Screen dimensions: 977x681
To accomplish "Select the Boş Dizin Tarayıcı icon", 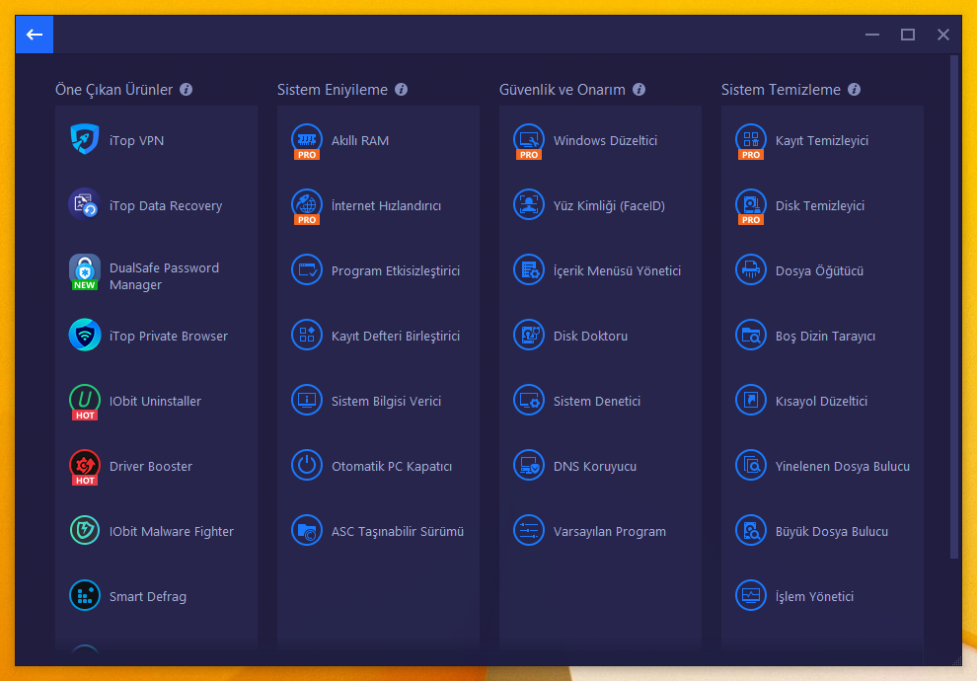I will [x=750, y=336].
